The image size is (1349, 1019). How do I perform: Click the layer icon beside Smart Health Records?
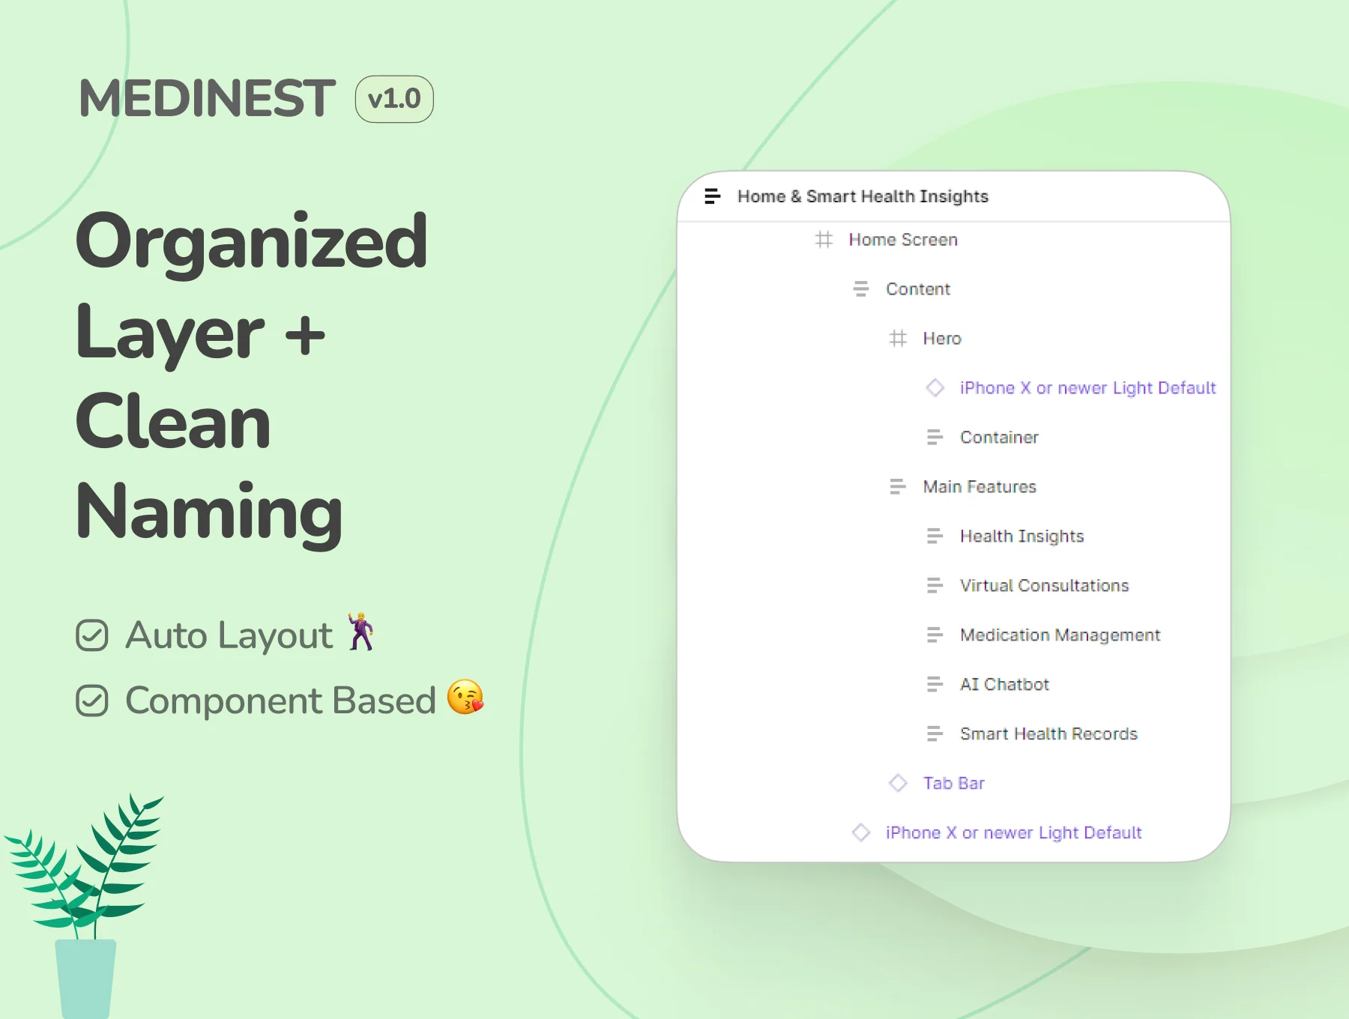pyautogui.click(x=935, y=734)
